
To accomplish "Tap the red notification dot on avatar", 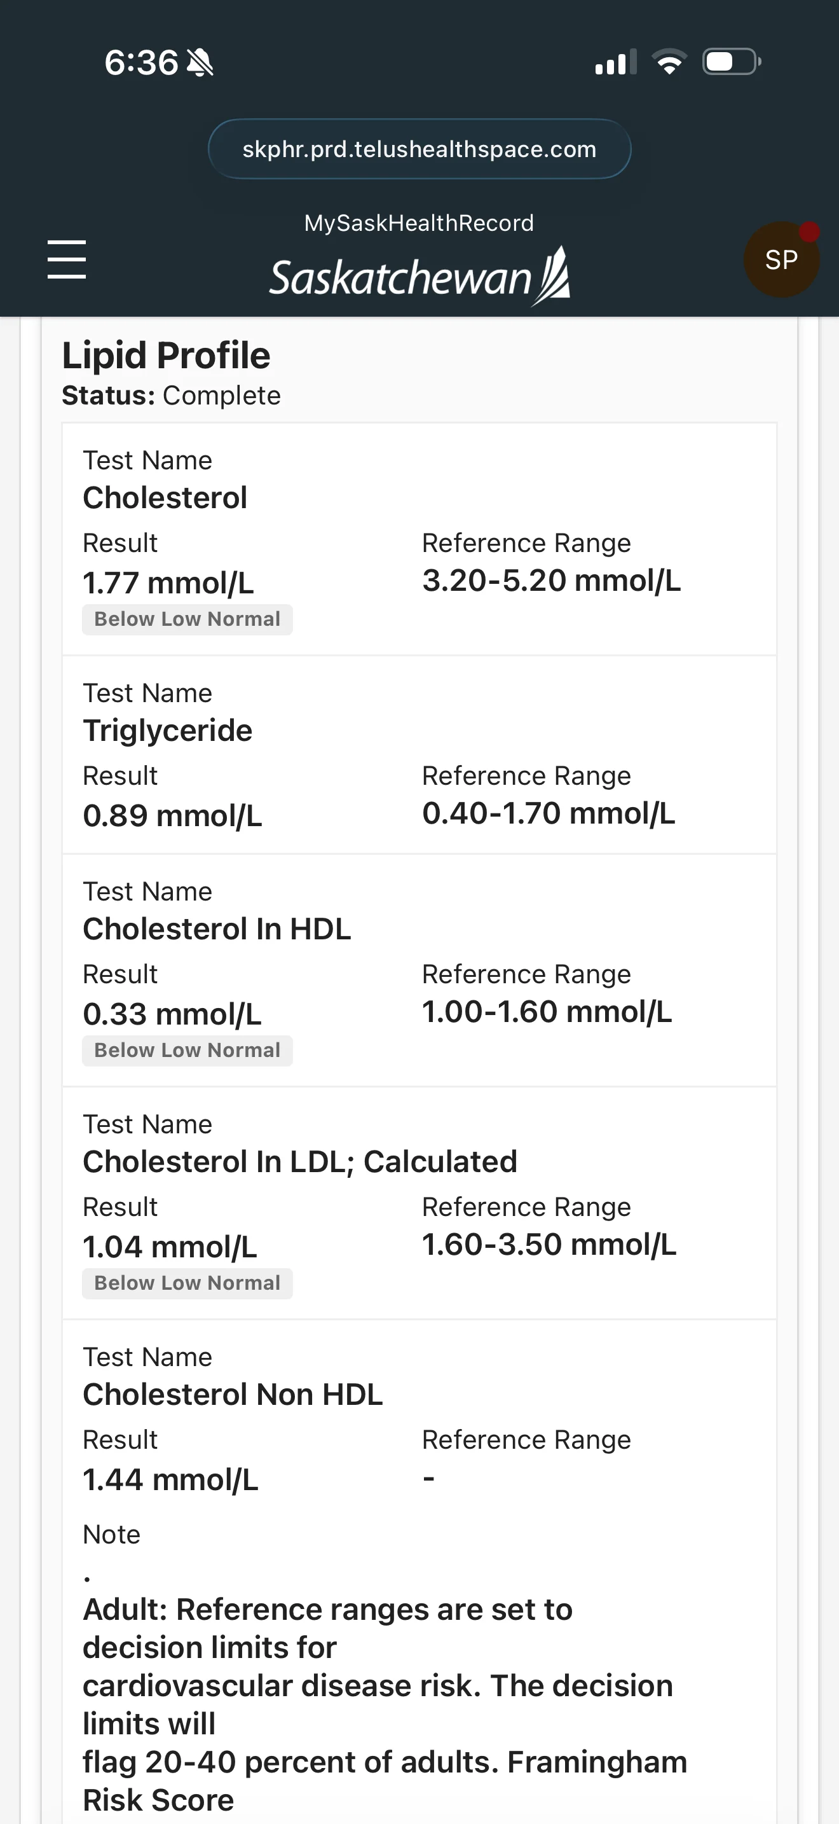I will click(x=809, y=231).
